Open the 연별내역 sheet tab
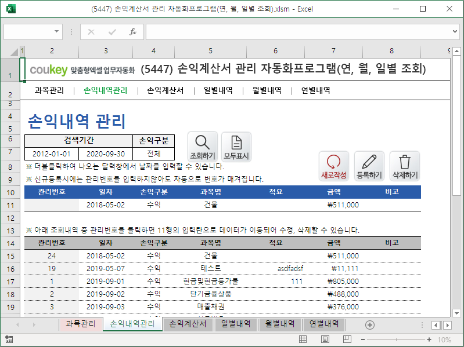This screenshot has height=347, width=464. click(x=324, y=324)
